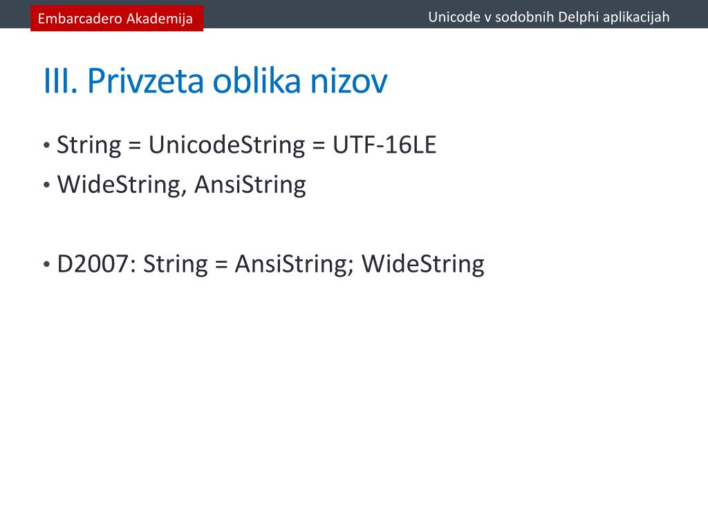Click the D2007: text in third bullet

pos(97,264)
